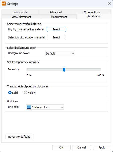The height and width of the screenshot is (152, 113).
Task: Click the Apply button
Action: point(102,147)
